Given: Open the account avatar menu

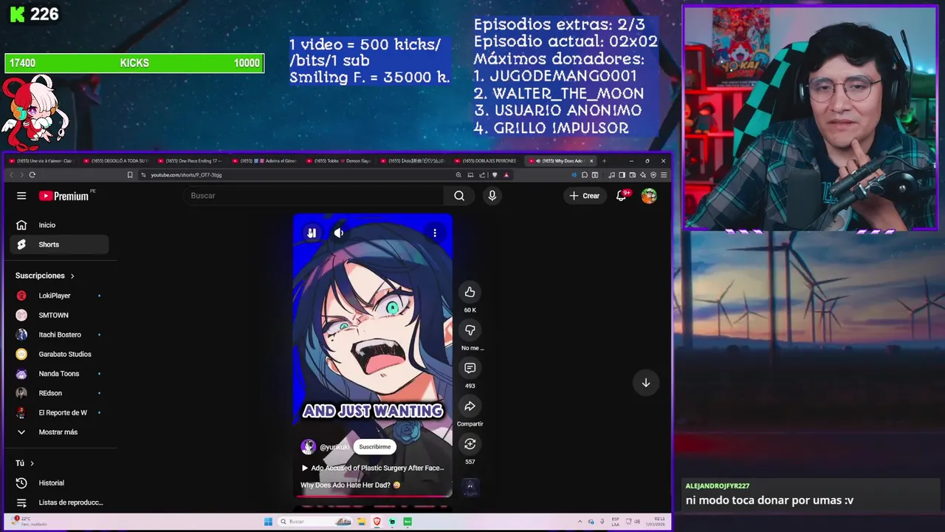Looking at the screenshot, I should [x=649, y=196].
